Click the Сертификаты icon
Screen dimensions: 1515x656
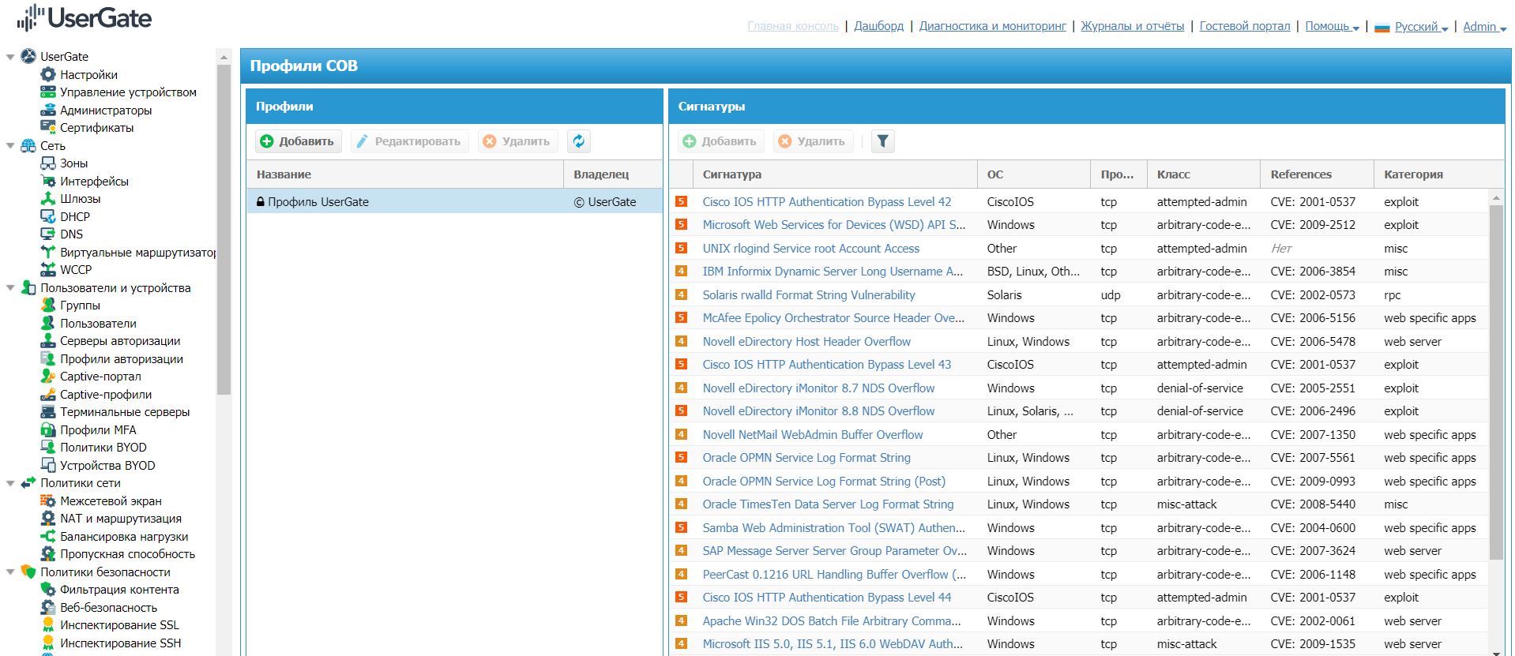pos(48,128)
